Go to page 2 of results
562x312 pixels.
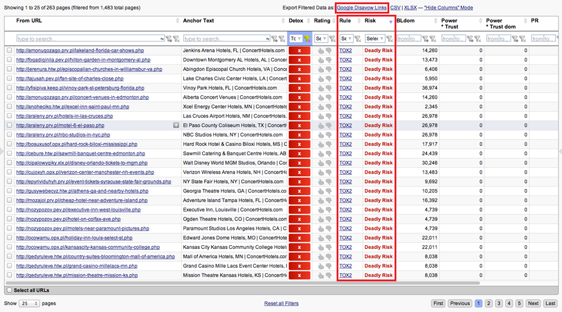click(489, 303)
